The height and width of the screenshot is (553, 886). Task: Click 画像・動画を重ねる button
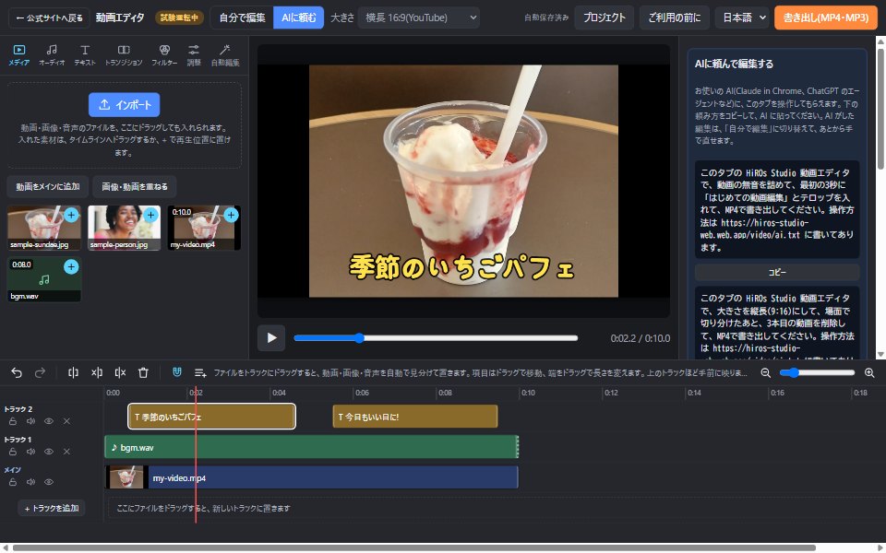[135, 186]
